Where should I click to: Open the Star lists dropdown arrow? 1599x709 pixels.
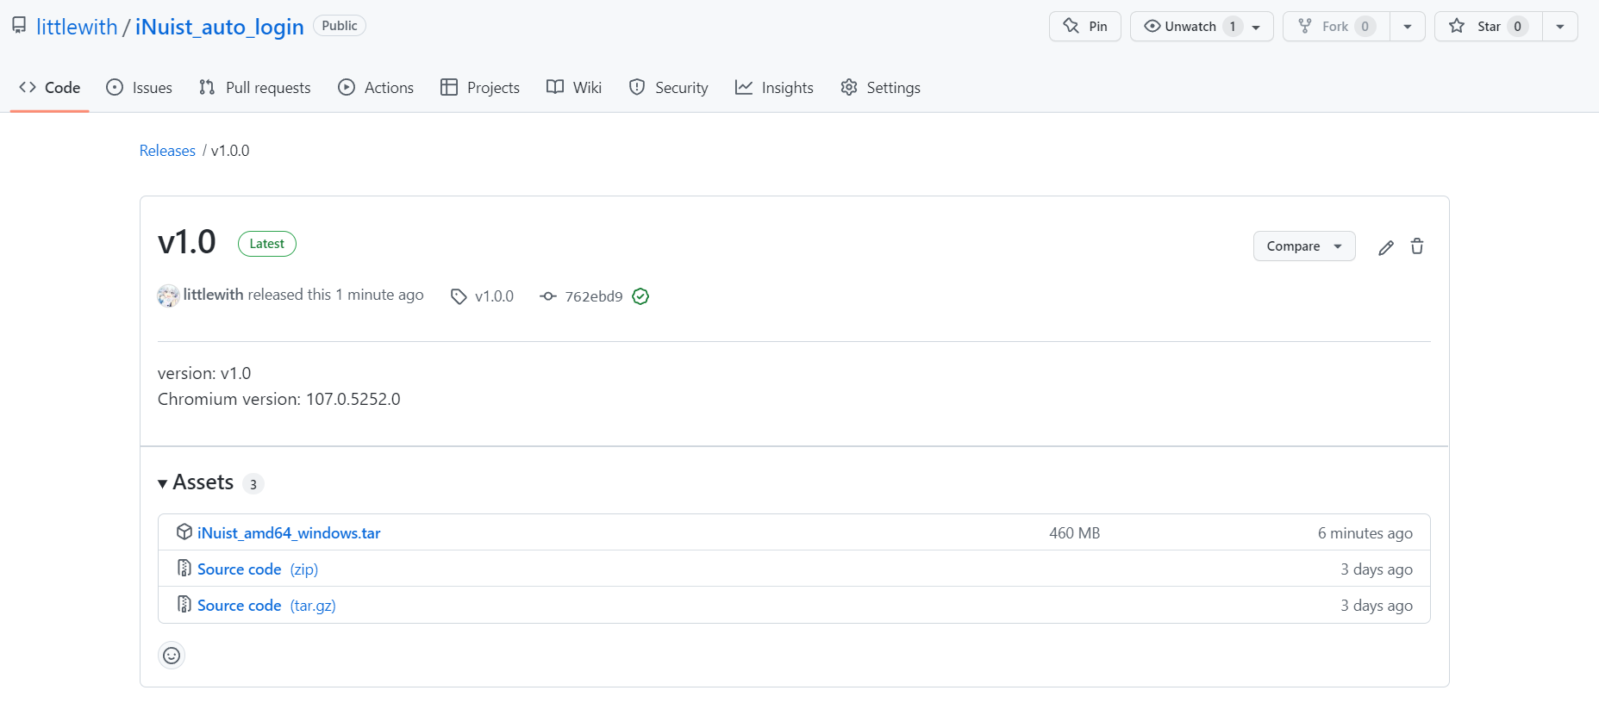click(1560, 27)
